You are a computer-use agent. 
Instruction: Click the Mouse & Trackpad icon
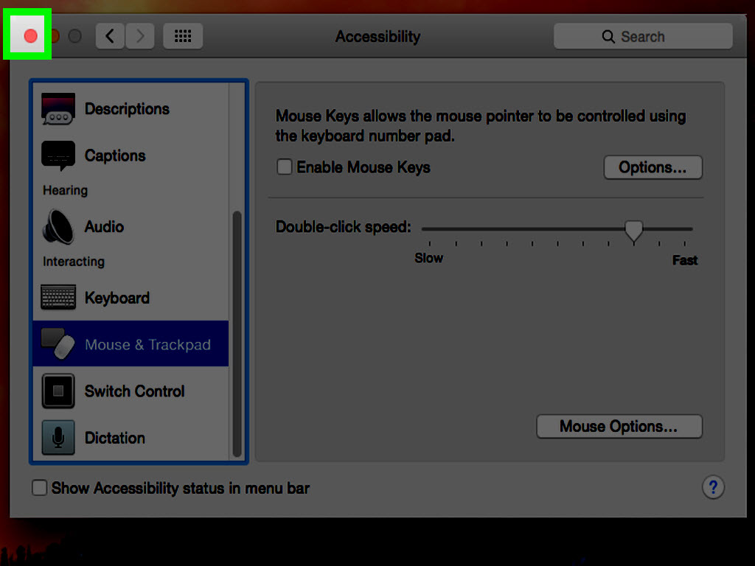coord(58,343)
